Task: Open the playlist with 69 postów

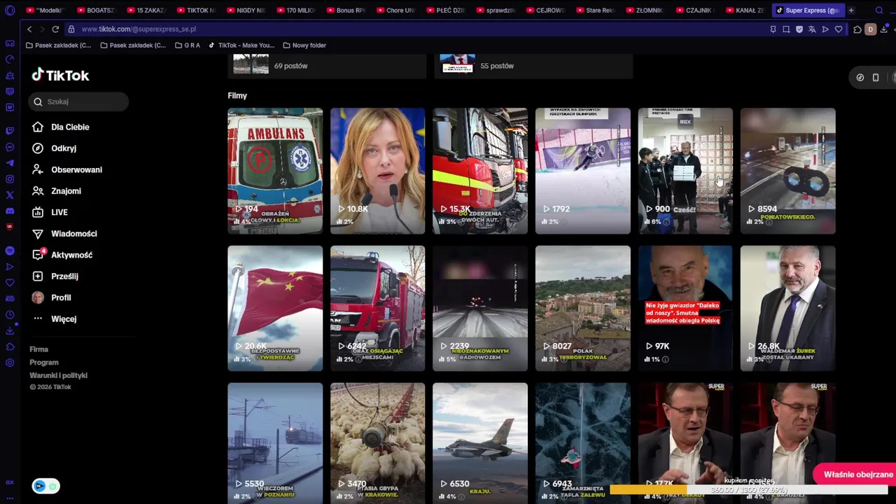Action: click(327, 66)
